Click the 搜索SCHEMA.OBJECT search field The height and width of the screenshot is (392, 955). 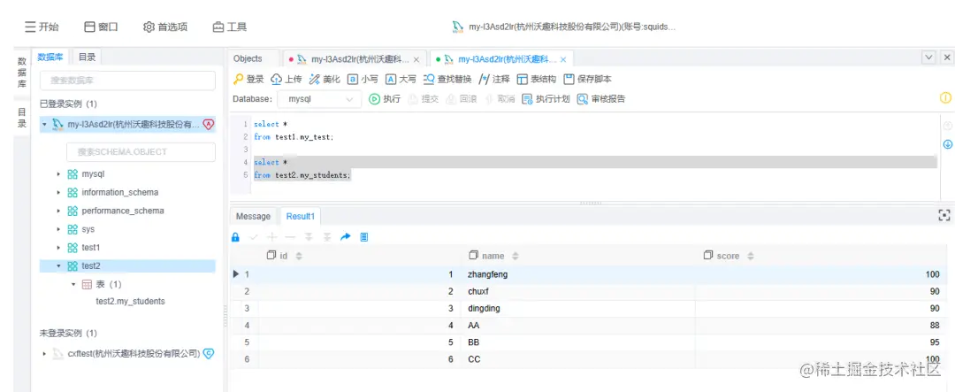click(141, 152)
